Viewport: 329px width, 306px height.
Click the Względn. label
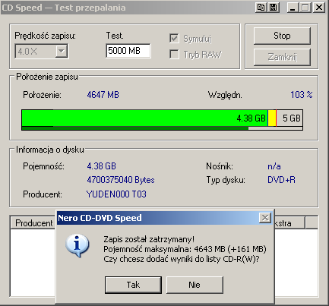(x=225, y=95)
